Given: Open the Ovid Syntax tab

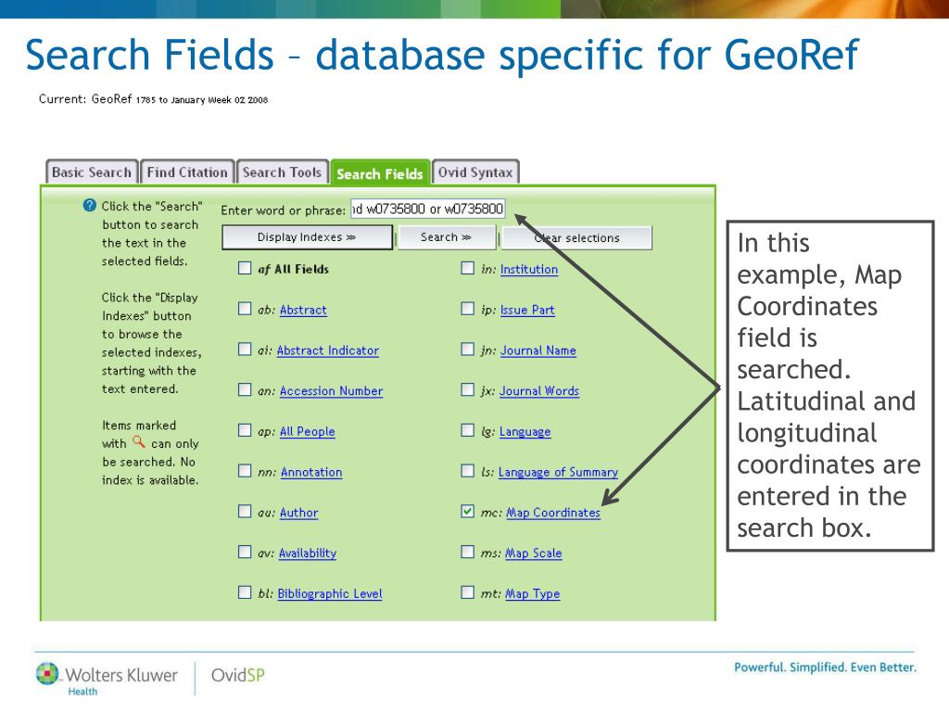Looking at the screenshot, I should tap(475, 172).
